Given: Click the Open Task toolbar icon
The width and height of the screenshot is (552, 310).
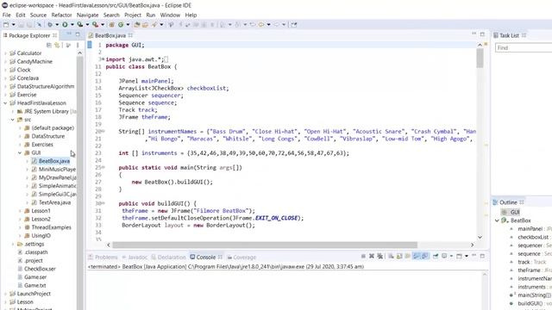Looking at the screenshot, I should 145,25.
